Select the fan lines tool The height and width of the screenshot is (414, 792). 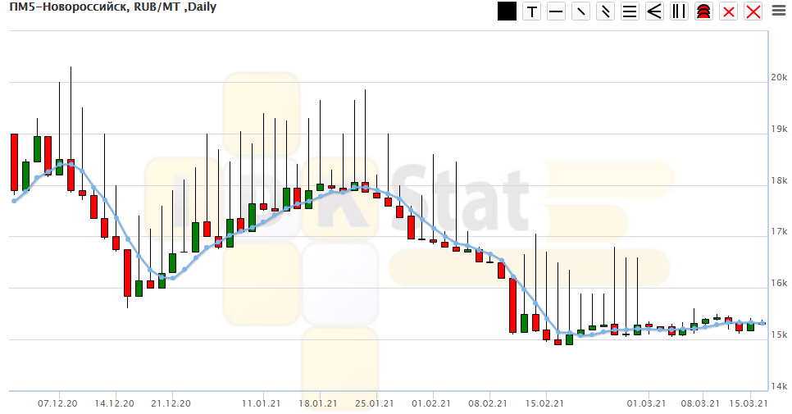pos(655,11)
